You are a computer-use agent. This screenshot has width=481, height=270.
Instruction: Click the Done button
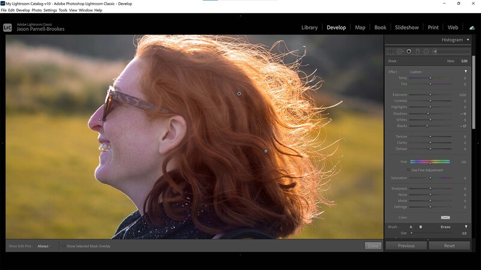coord(373,246)
